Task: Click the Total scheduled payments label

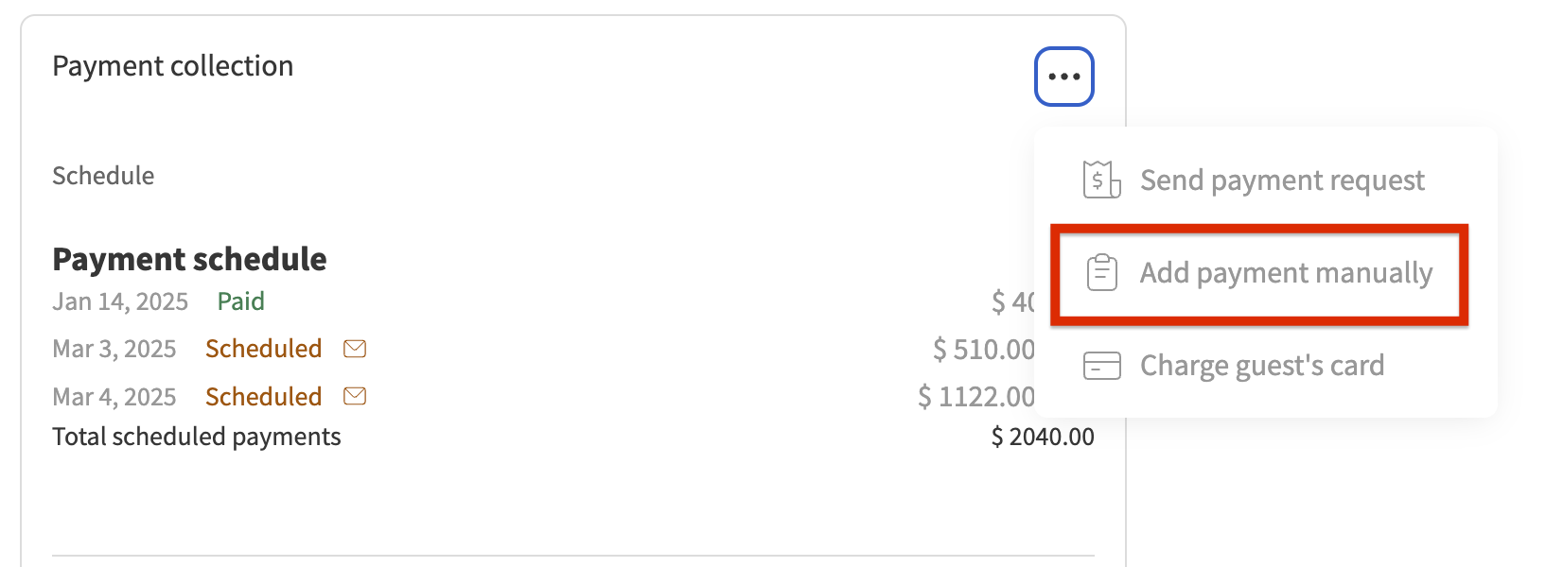Action: 196,437
